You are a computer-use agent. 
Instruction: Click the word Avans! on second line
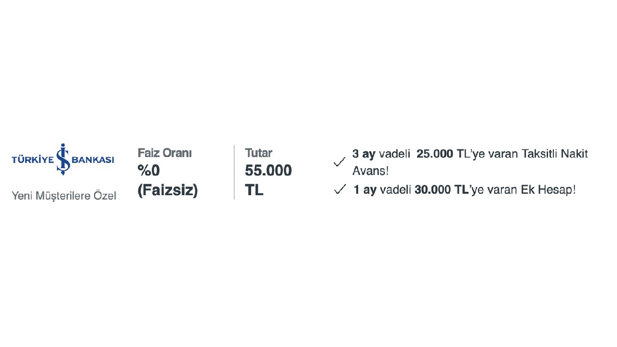click(371, 171)
